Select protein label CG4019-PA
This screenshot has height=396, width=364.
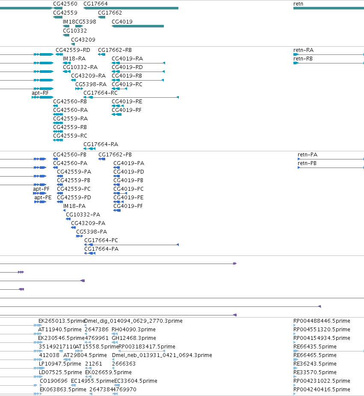(x=129, y=163)
